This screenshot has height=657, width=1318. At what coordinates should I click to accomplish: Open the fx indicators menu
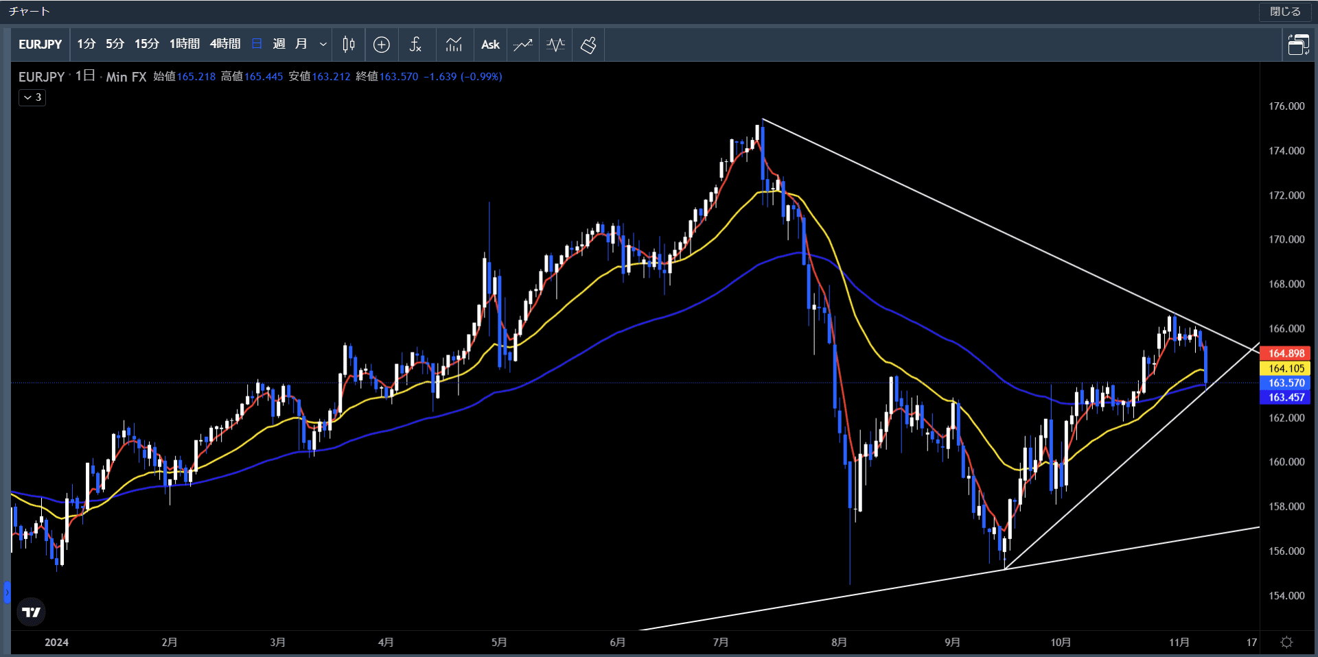click(x=415, y=45)
